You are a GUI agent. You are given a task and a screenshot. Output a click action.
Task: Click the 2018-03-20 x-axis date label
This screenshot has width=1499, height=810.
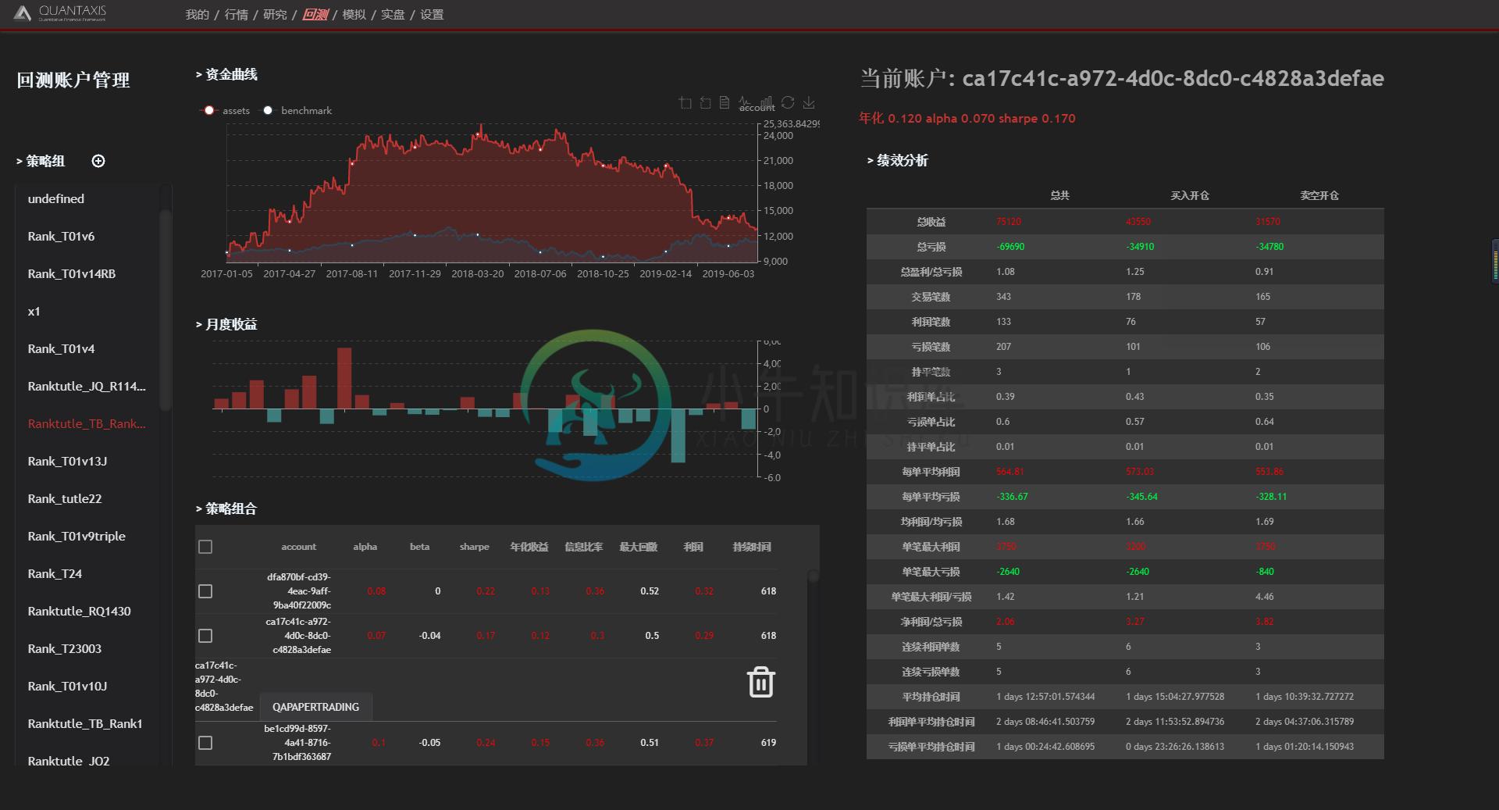[478, 274]
